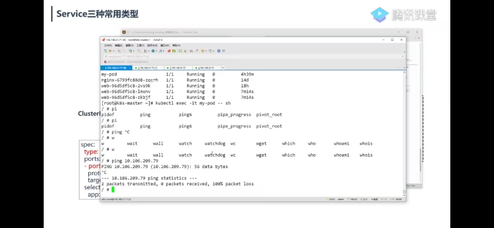Viewport: 494px width, 228px height.
Task: Click the nginx-6799fc88d8-zqcrh pod name
Action: click(x=130, y=80)
